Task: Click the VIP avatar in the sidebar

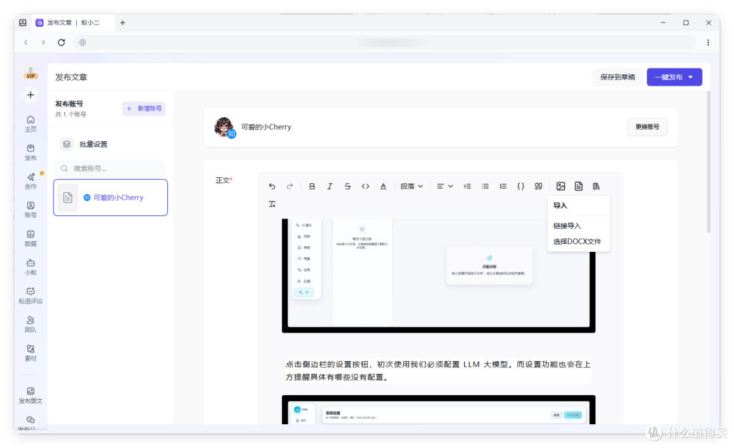Action: 31,73
